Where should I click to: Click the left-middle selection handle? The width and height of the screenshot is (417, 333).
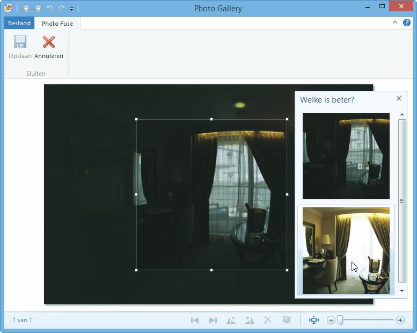(136, 194)
